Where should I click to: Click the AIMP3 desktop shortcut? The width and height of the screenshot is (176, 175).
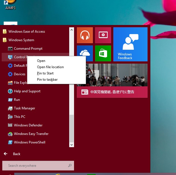click(x=10, y=5)
